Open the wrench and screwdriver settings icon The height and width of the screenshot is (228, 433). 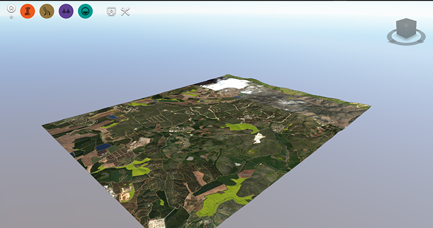click(x=125, y=11)
